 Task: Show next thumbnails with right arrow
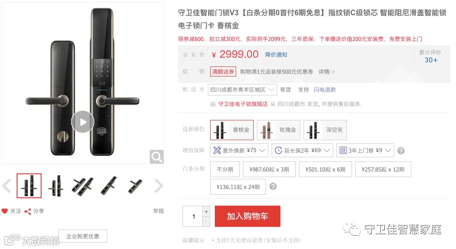(x=158, y=186)
